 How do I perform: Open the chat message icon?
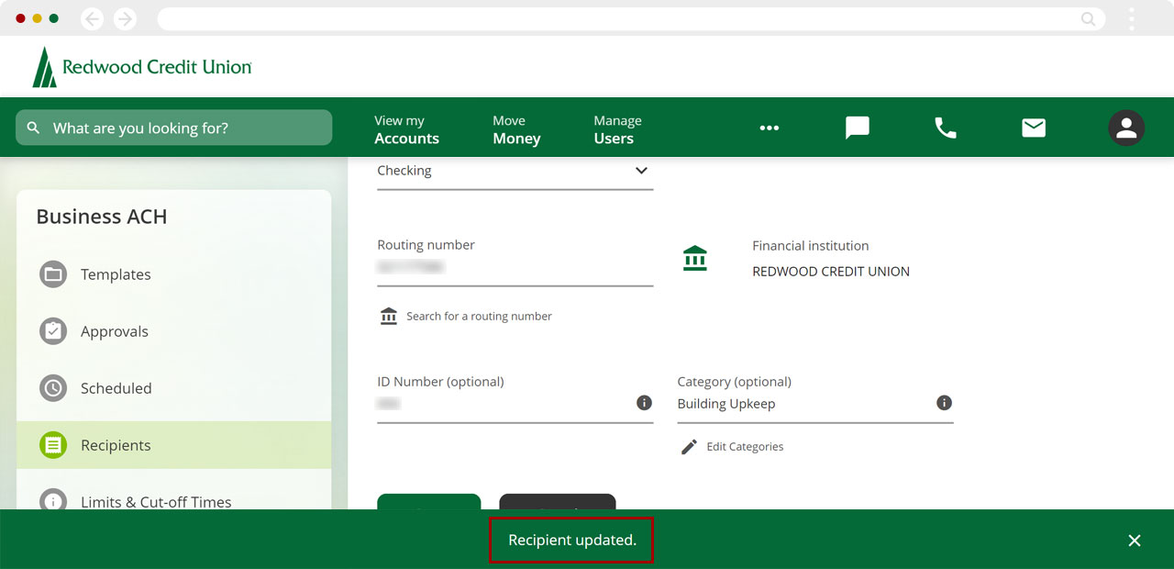[x=858, y=128]
